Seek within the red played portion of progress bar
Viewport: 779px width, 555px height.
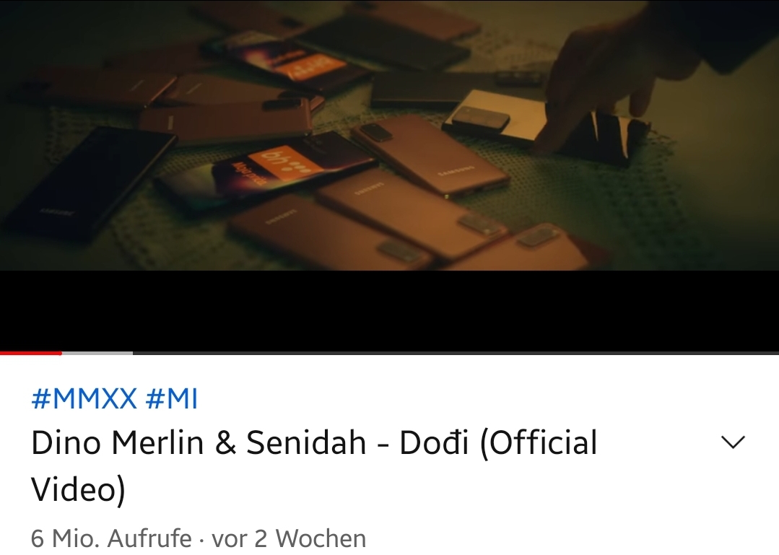tap(30, 353)
